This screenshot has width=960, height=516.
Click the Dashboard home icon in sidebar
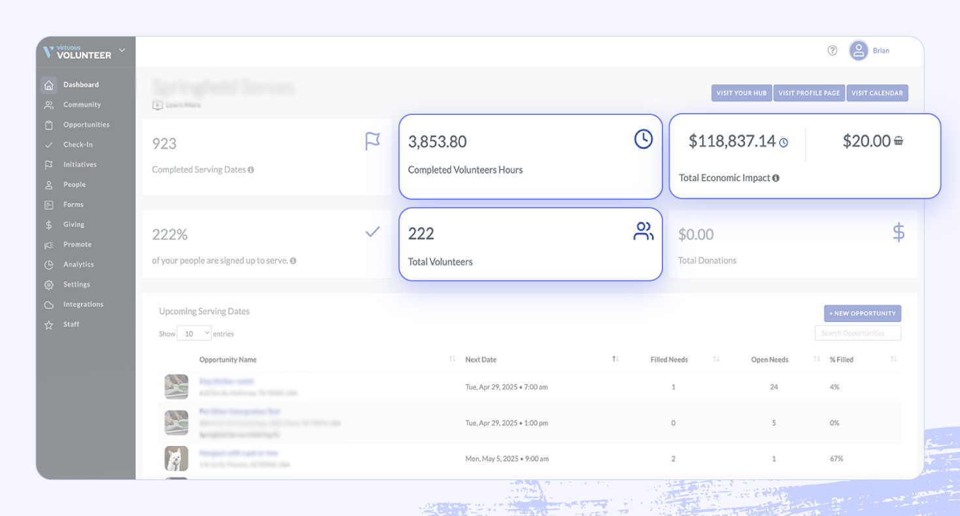pyautogui.click(x=48, y=85)
